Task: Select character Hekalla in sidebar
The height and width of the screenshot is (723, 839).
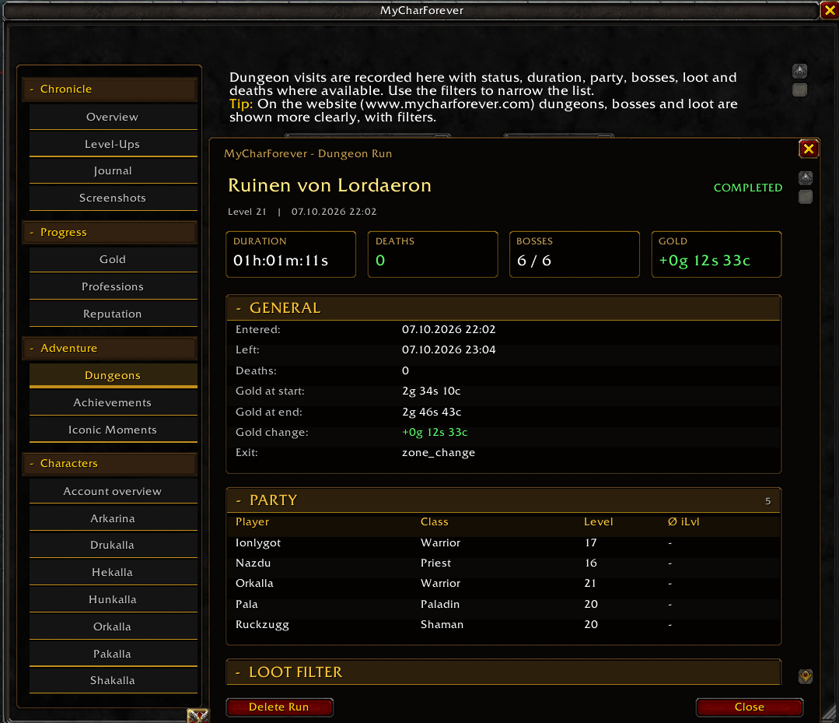Action: click(113, 573)
